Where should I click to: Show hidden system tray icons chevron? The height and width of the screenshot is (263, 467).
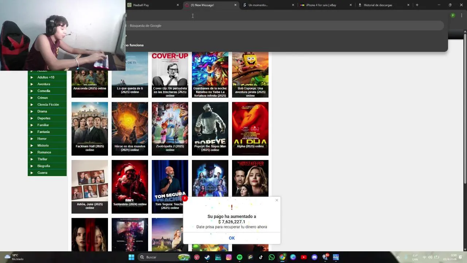(398, 257)
